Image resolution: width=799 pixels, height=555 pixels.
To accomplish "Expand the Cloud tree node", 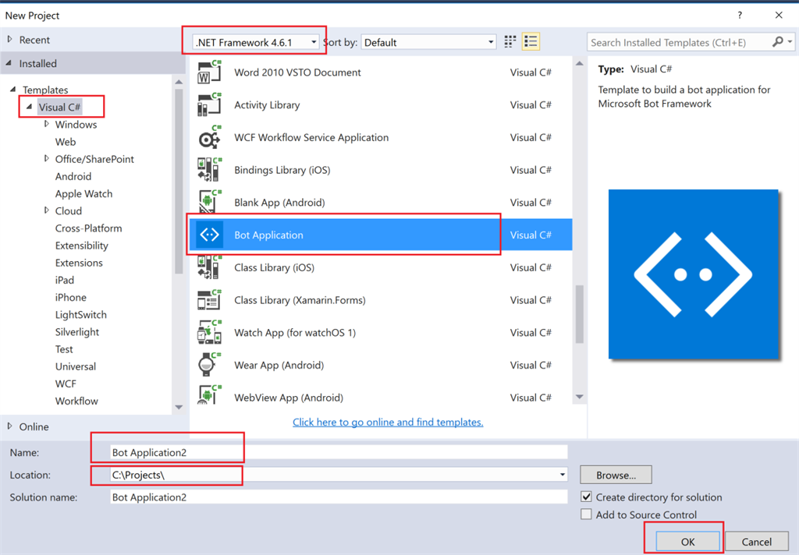I will 46,210.
